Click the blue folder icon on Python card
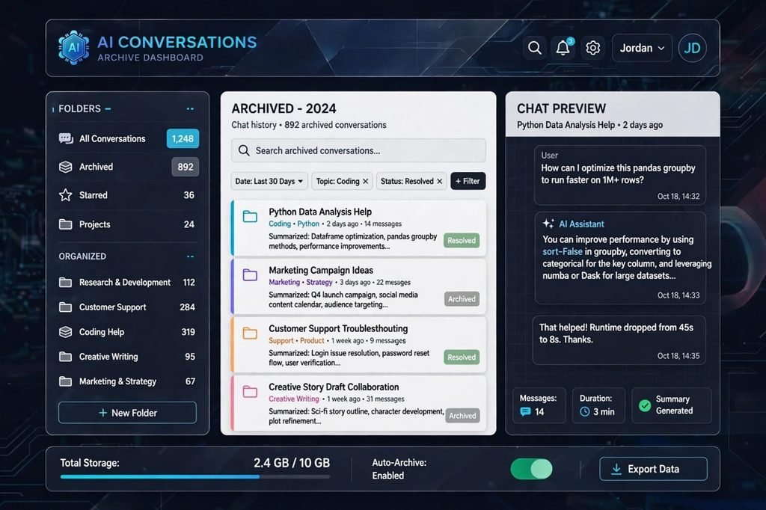The image size is (766, 510). 250,216
